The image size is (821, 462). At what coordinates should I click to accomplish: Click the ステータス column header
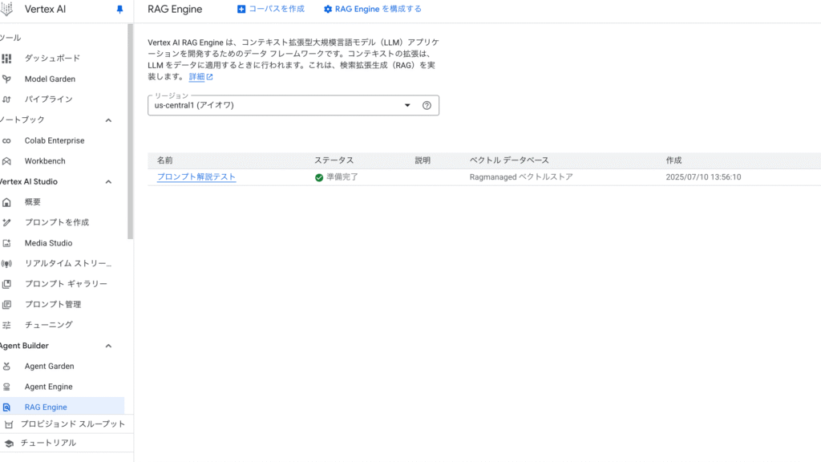tap(334, 160)
